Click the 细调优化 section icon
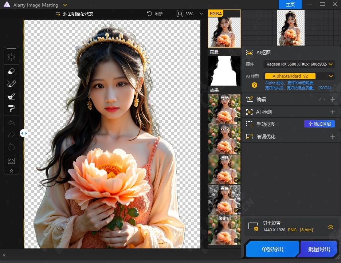The image size is (341, 263). [249, 137]
